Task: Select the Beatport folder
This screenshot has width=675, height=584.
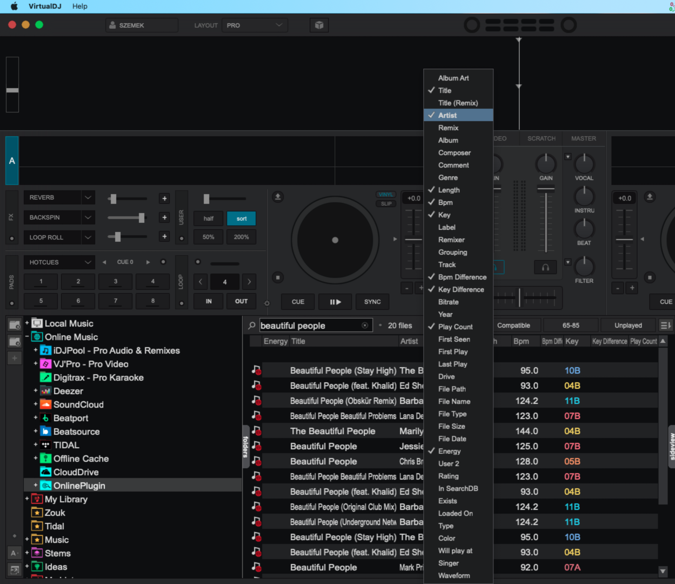Action: [x=71, y=418]
